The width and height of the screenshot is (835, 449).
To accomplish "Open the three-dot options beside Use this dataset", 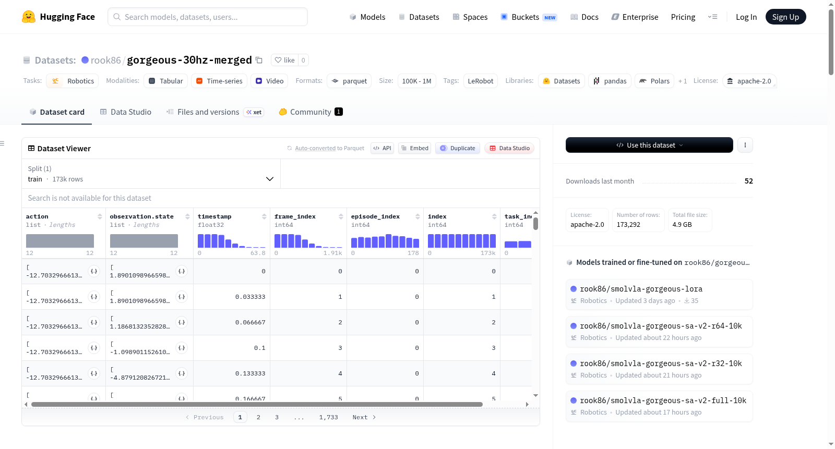I will click(745, 145).
